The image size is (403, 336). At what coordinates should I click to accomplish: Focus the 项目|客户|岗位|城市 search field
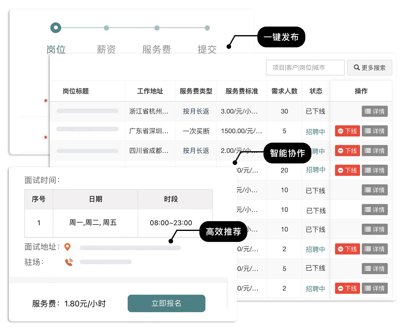click(x=305, y=68)
